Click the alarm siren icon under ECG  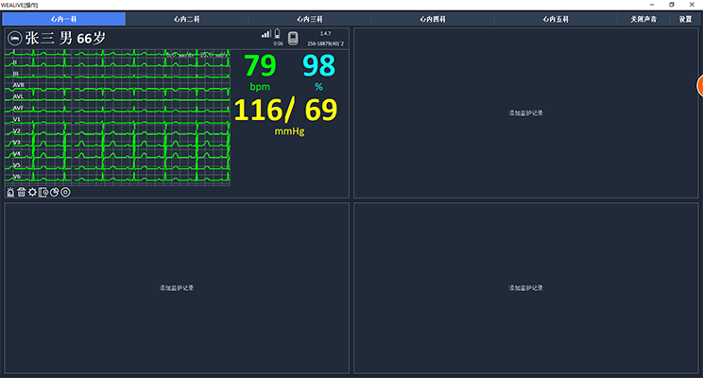click(10, 192)
